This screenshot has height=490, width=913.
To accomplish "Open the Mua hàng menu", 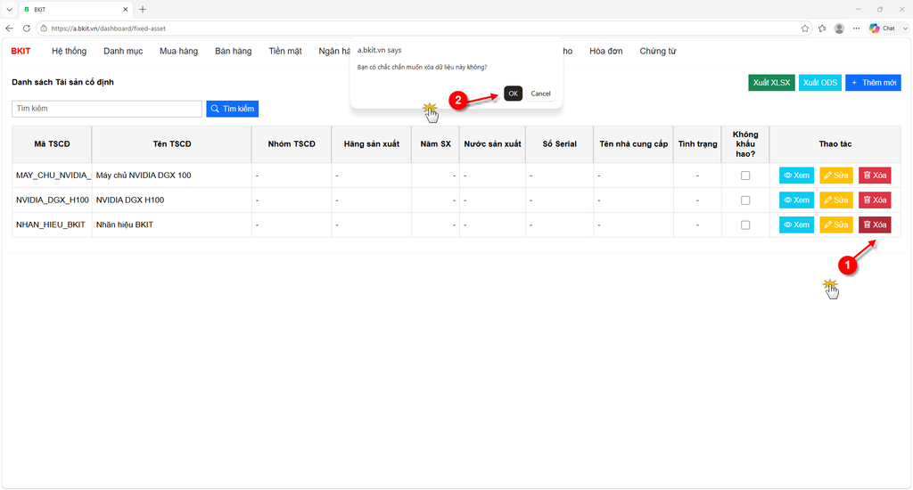I will pyautogui.click(x=178, y=51).
